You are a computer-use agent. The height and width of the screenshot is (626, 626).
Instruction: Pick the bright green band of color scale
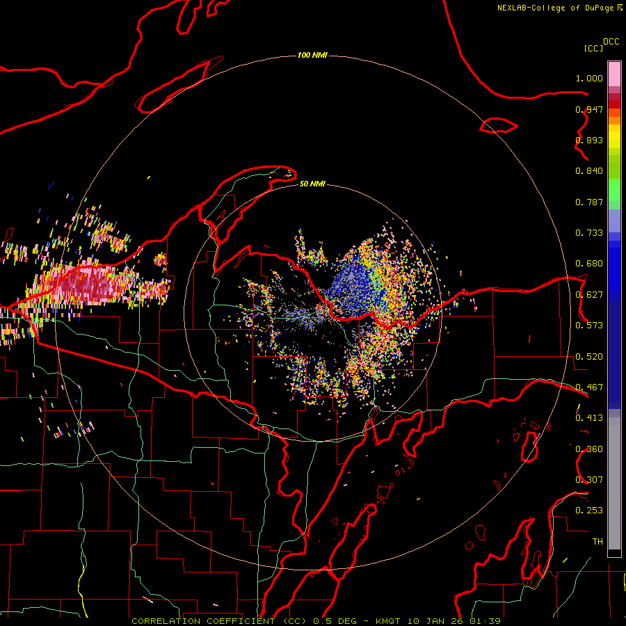(x=614, y=190)
